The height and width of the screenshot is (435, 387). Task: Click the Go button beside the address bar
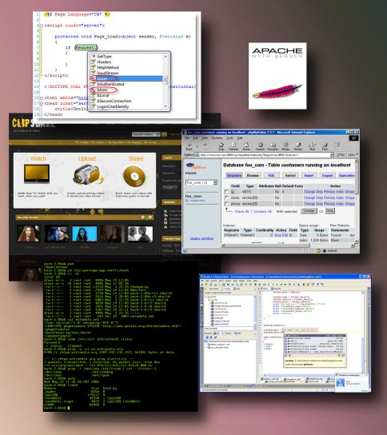pyautogui.click(x=341, y=155)
